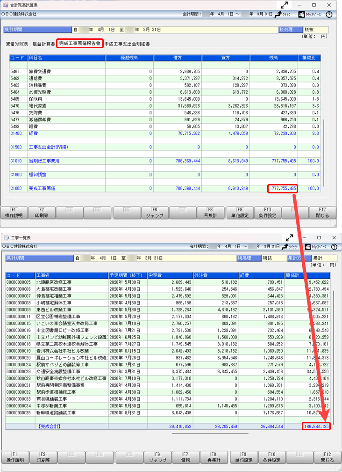Open the 未成工事支出金明細書 tab
This screenshot has width=342, height=472.
(127, 44)
